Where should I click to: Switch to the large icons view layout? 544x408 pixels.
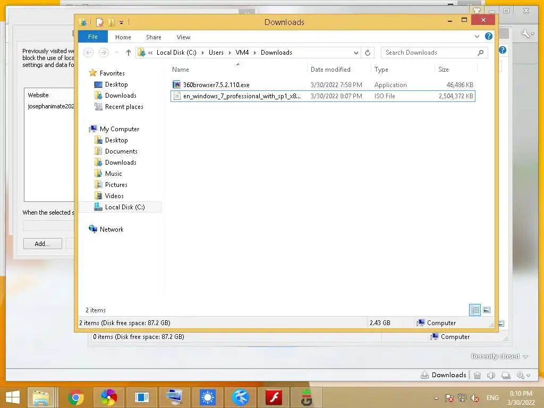pyautogui.click(x=487, y=310)
